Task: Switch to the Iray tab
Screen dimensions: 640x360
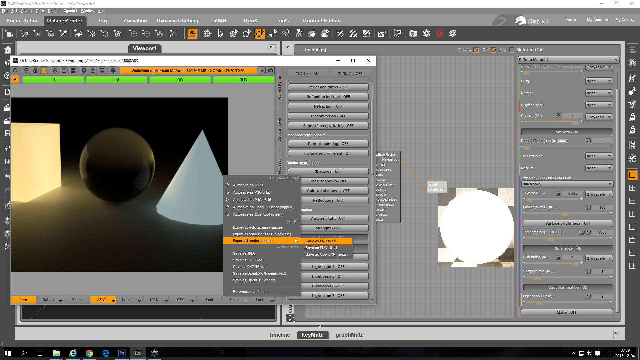Action: tap(103, 21)
